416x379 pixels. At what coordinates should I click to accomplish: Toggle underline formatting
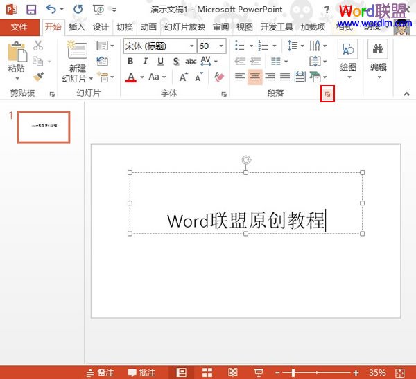tap(160, 62)
